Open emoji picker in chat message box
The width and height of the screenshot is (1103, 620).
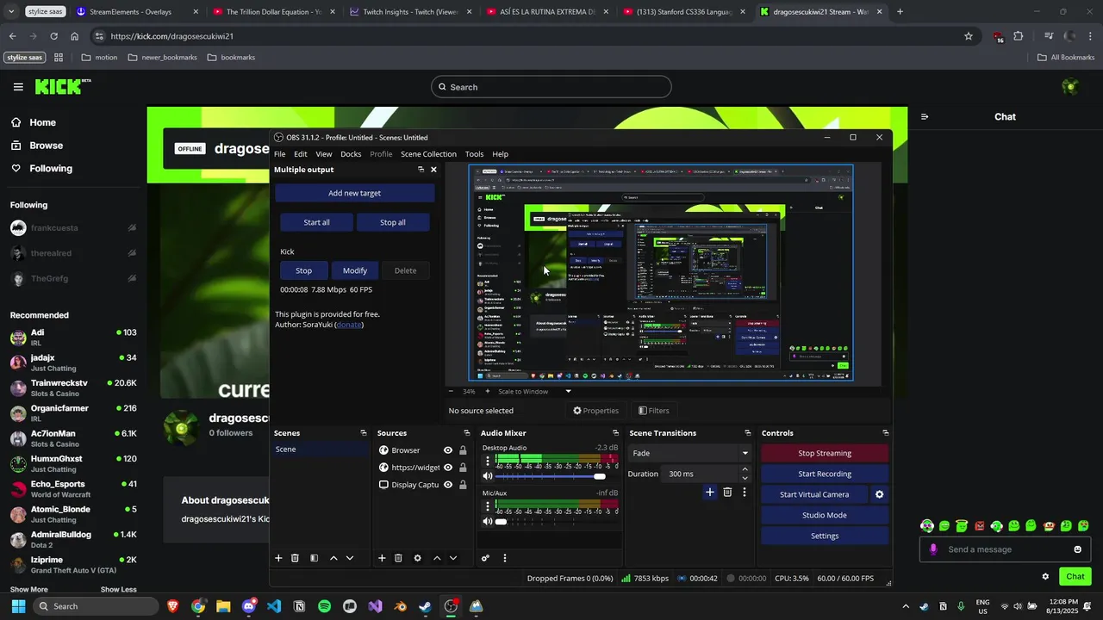point(1077,549)
